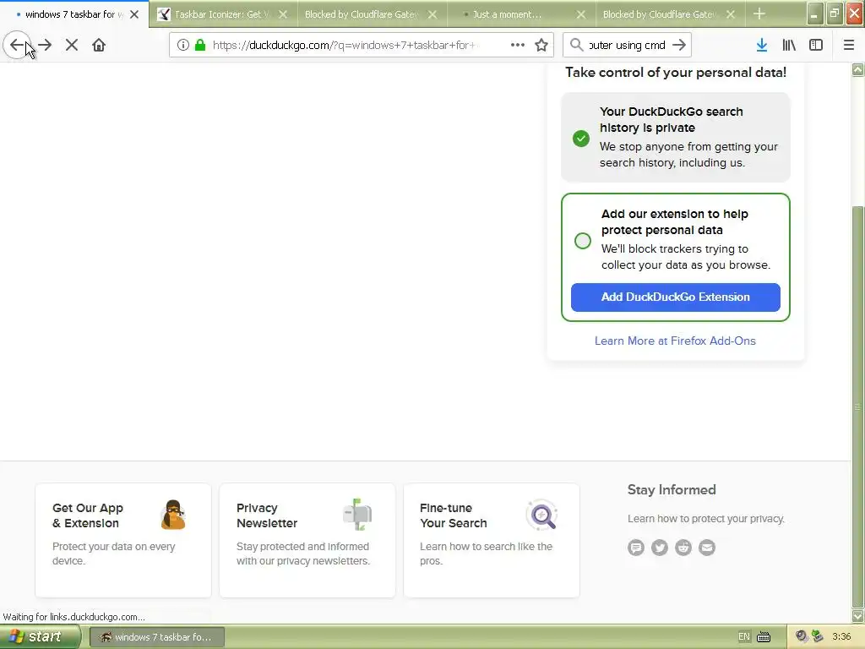
Task: Open DuckDuckGo Reddit icon
Action: pos(683,548)
